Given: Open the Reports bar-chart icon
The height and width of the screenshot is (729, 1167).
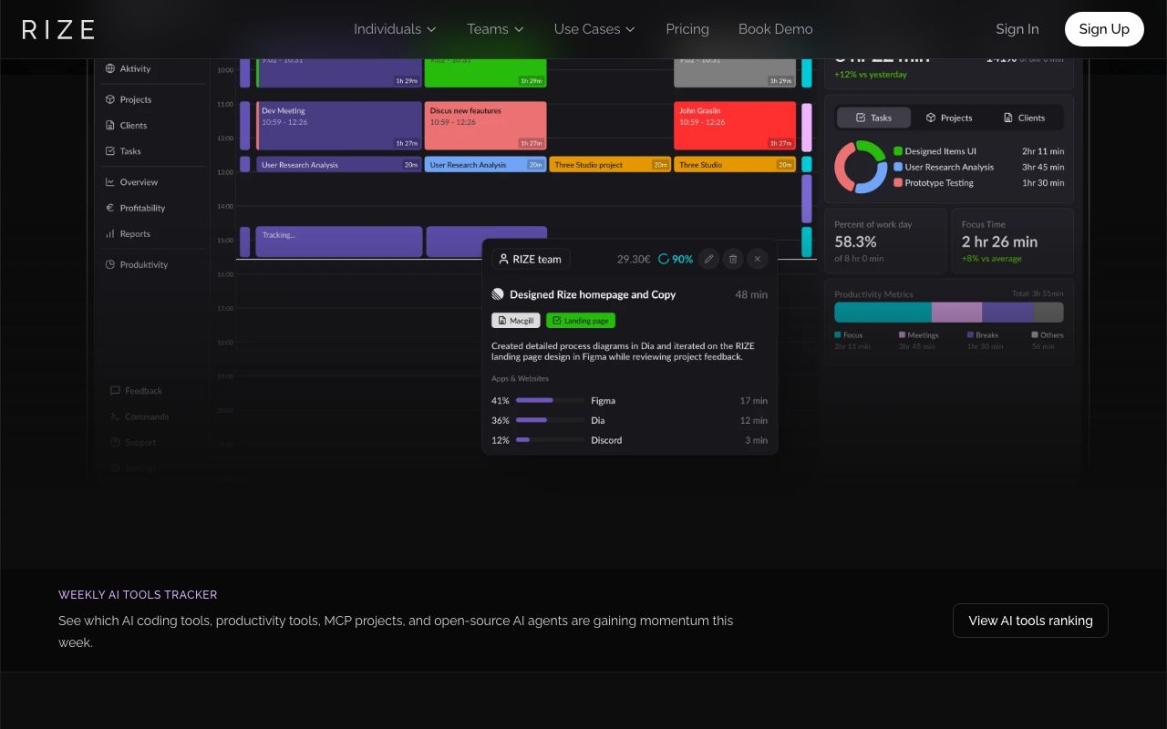Looking at the screenshot, I should pos(110,233).
